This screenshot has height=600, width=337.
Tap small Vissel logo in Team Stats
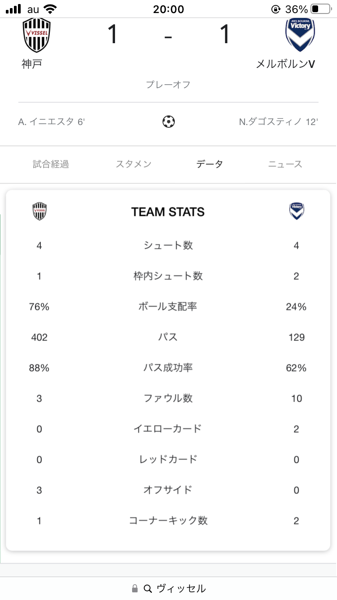tap(40, 211)
